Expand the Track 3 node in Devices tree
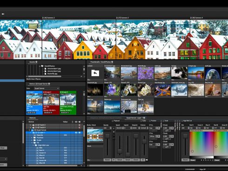The width and height of the screenshot is (228, 171). coord(30,125)
